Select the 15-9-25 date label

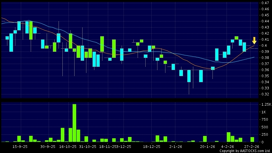pos(20,147)
